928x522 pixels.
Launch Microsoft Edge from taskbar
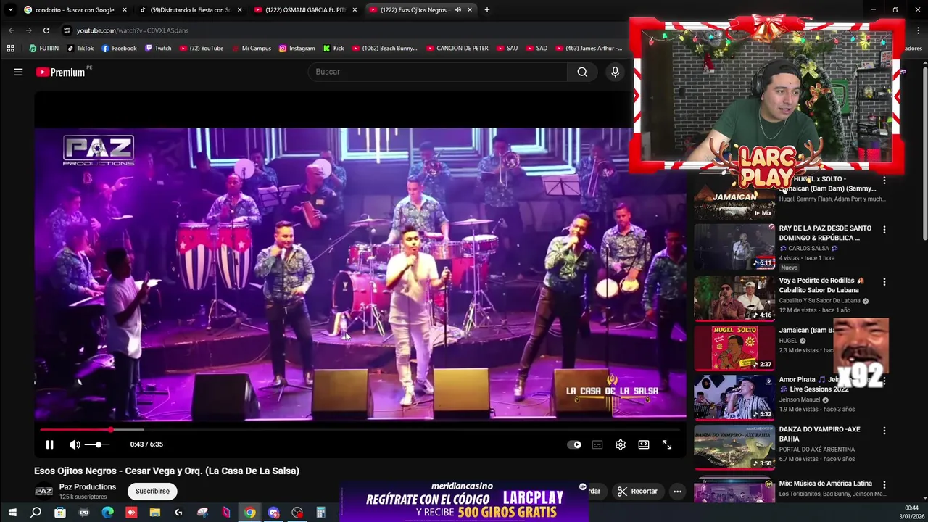tap(107, 513)
